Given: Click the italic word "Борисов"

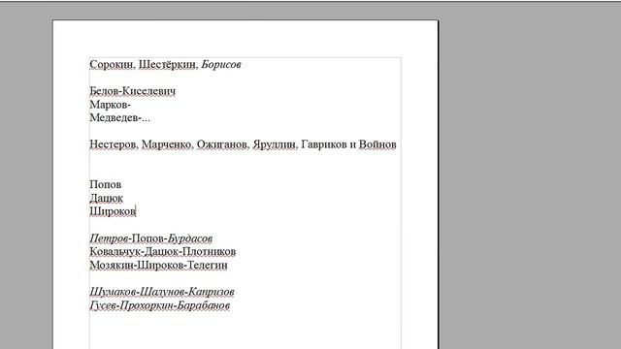Looking at the screenshot, I should click(221, 64).
